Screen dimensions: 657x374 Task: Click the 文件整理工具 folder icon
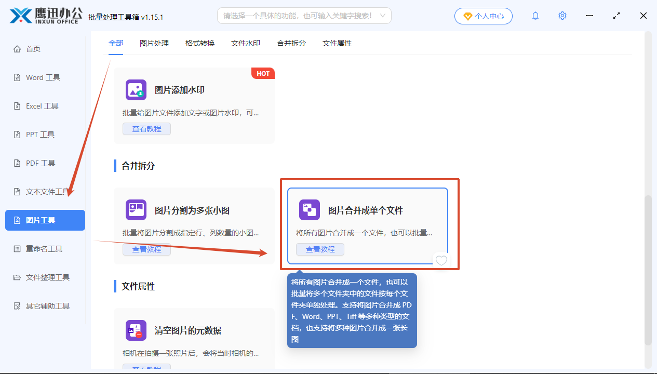click(x=17, y=277)
